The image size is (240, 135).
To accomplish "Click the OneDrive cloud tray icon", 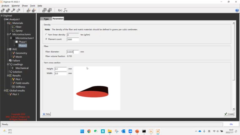I will (200, 131).
